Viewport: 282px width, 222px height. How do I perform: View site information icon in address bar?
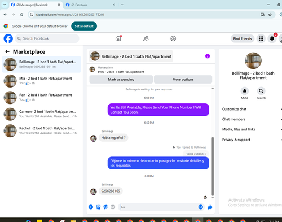pyautogui.click(x=32, y=15)
